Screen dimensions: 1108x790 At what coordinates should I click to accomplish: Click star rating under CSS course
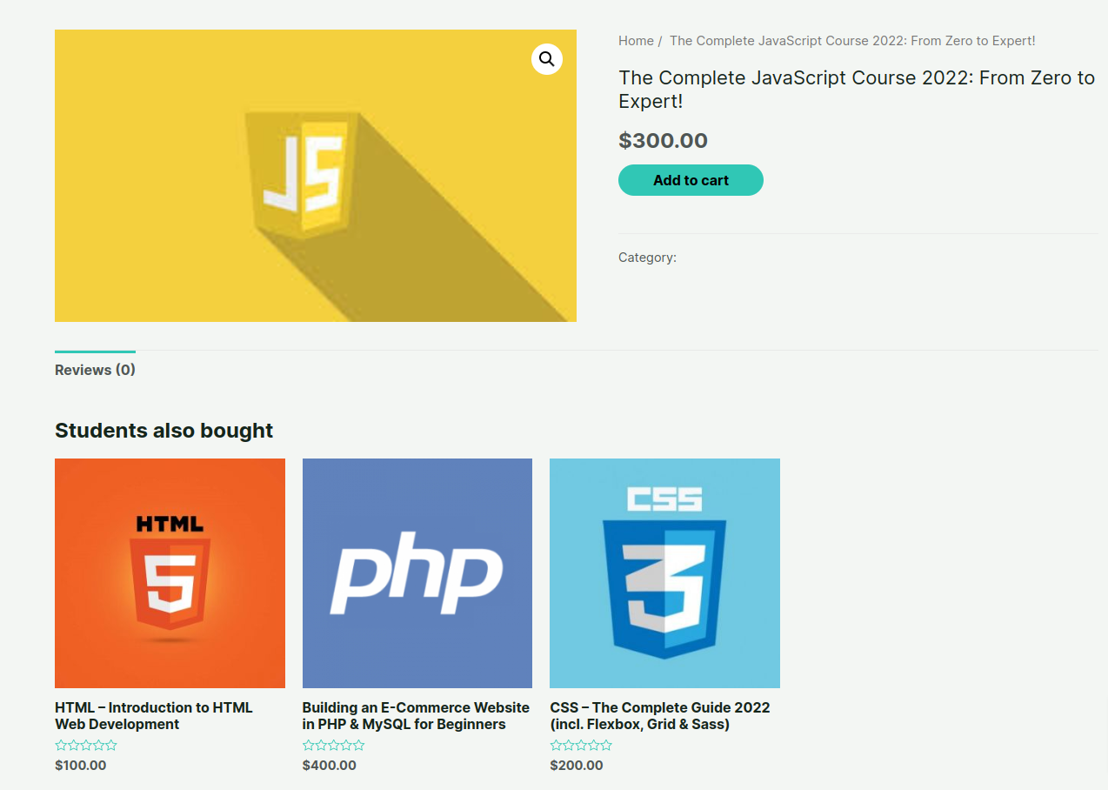tap(581, 746)
